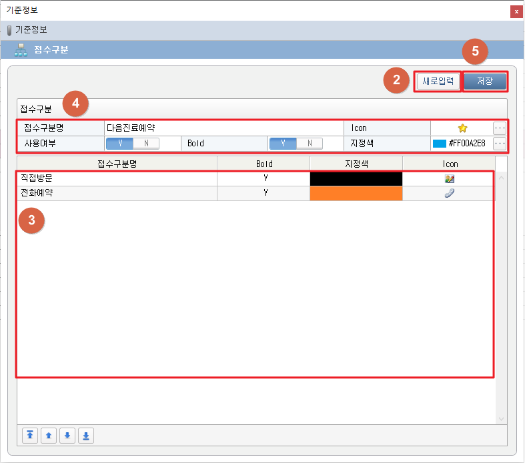The height and width of the screenshot is (463, 525).
Task: Click the move-up arrow button
Action: [48, 436]
